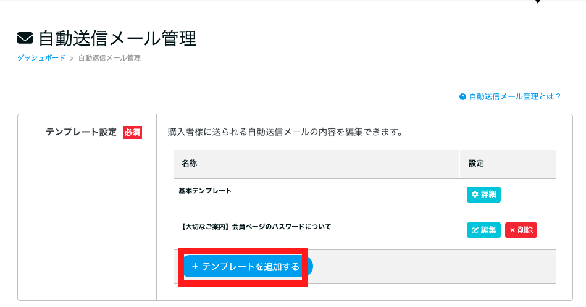This screenshot has width=586, height=307.
Task: Open the ダッシュボード breadcrumb link
Action: point(41,58)
